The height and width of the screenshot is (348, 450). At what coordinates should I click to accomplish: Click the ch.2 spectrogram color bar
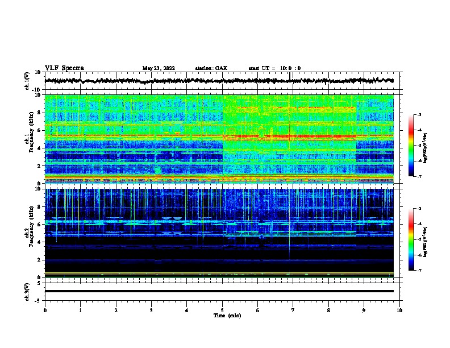click(x=411, y=239)
